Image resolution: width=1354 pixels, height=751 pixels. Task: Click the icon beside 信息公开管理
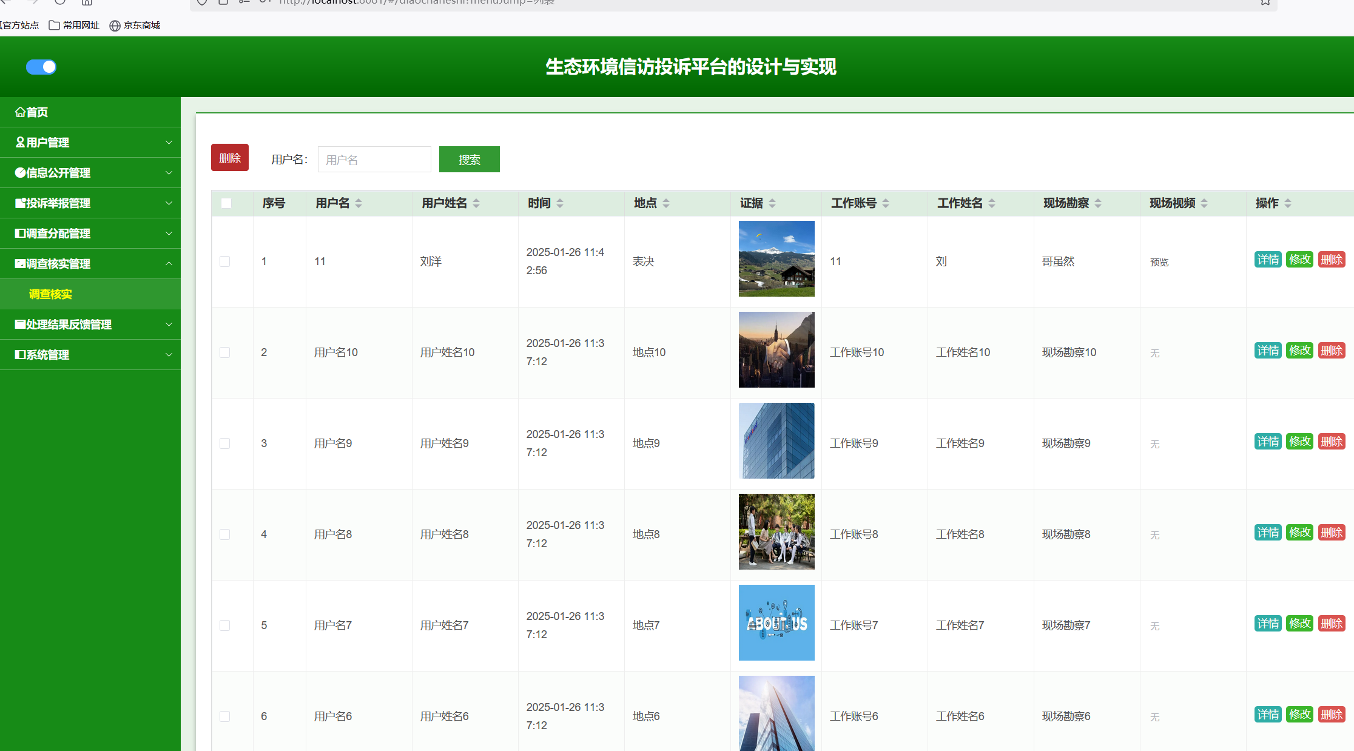coord(20,173)
